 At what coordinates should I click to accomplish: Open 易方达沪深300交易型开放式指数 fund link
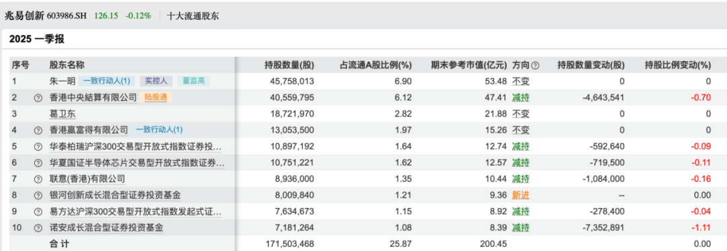[135, 212]
